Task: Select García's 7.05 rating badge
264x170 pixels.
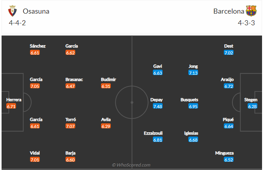Action: click(x=35, y=86)
